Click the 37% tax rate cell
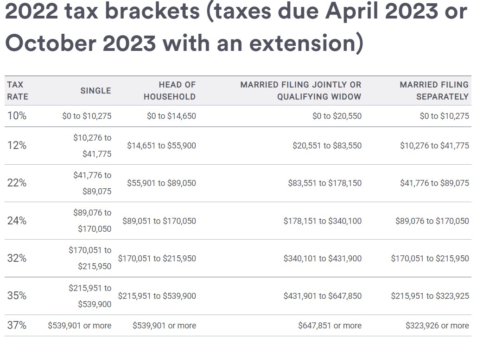The height and width of the screenshot is (346, 483). (x=17, y=326)
